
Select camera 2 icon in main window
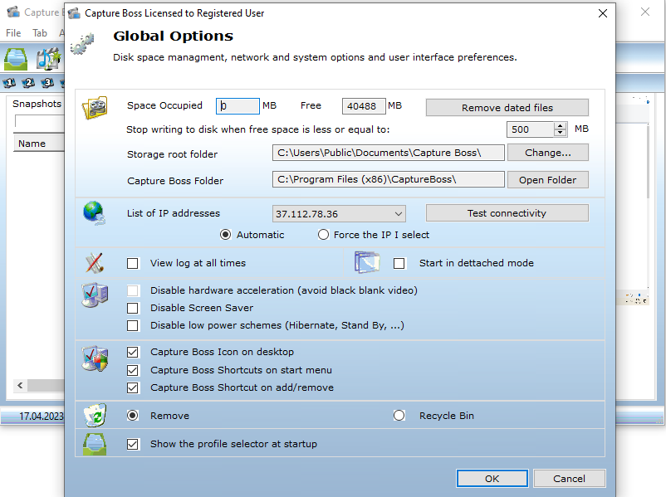point(28,83)
